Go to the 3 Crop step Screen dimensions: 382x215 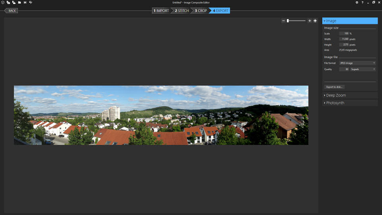[200, 11]
